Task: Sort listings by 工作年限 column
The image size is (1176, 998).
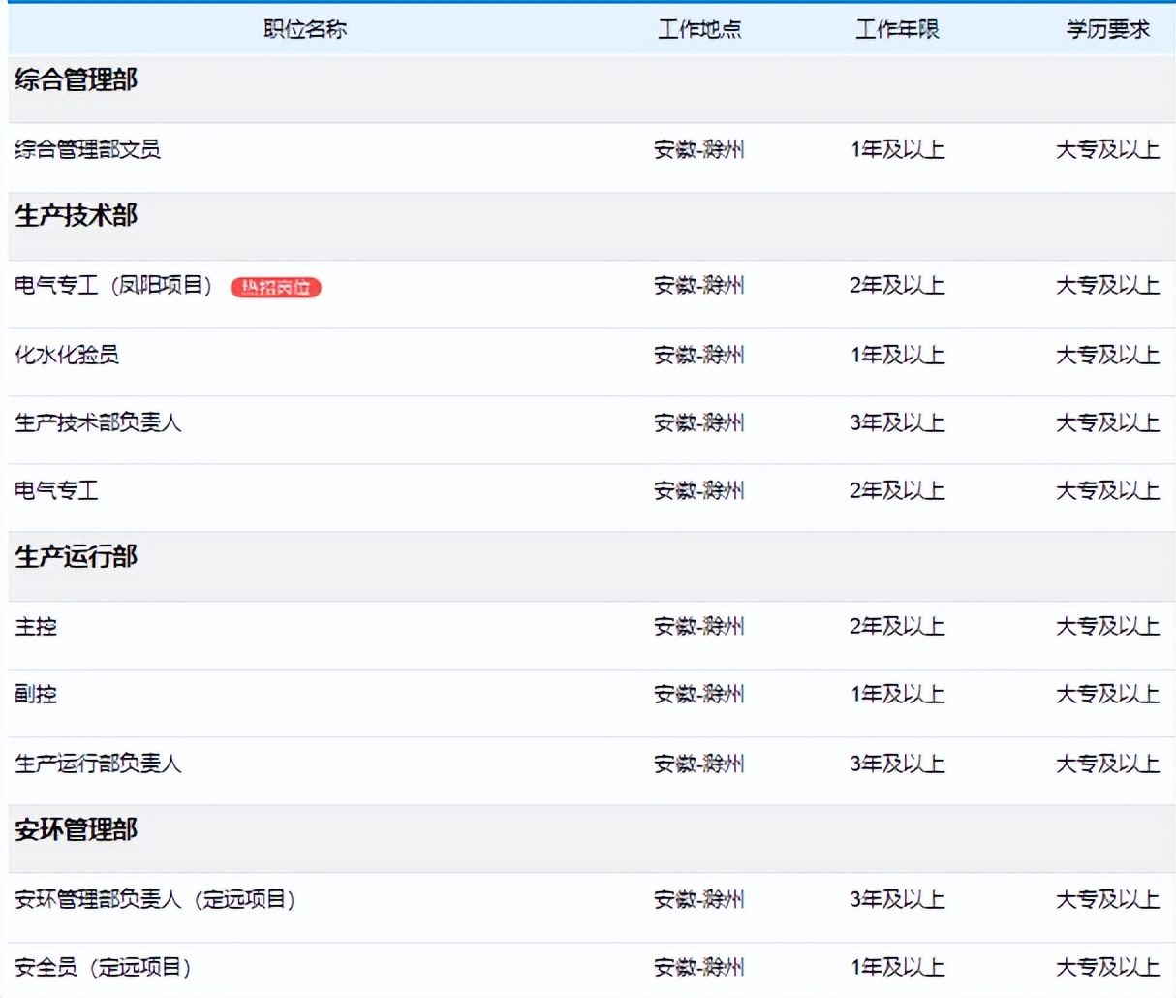Action: pyautogui.click(x=895, y=29)
